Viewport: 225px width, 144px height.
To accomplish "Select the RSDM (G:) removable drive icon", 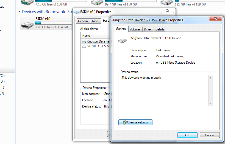I will pos(27,23).
